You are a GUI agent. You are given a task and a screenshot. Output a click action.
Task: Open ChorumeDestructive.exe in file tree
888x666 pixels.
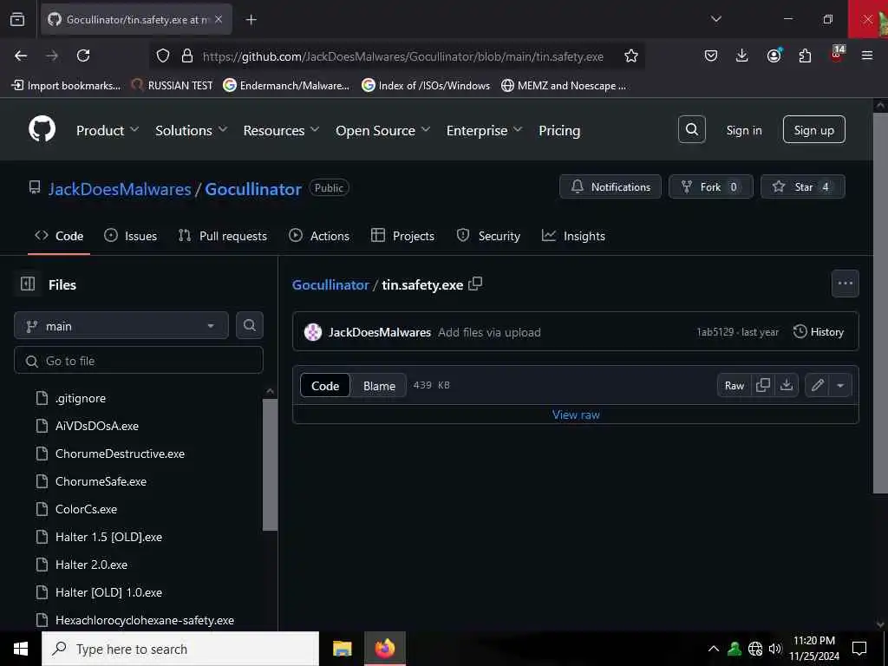click(x=120, y=454)
